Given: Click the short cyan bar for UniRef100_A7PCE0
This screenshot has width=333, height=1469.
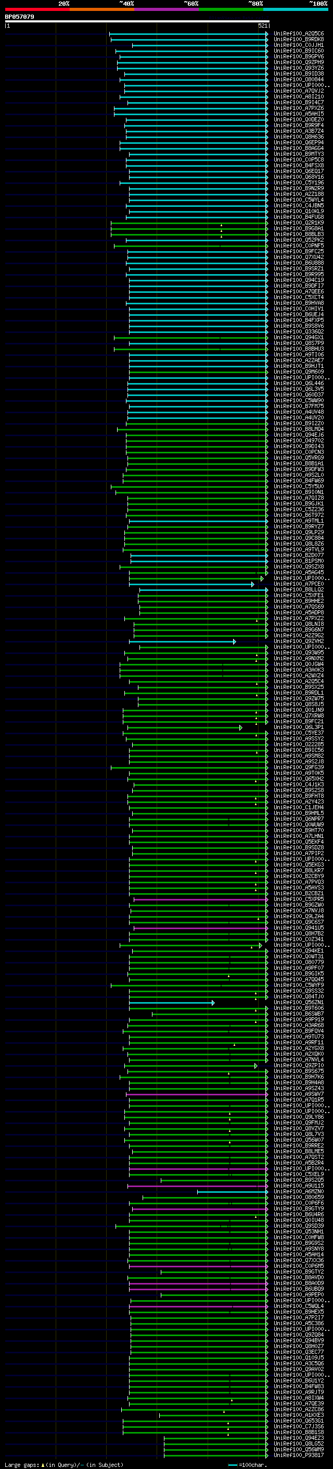Looking at the screenshot, I should coord(191,584).
